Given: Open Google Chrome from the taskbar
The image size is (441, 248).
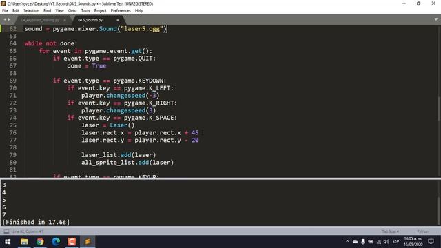Looking at the screenshot, I should point(40,242).
